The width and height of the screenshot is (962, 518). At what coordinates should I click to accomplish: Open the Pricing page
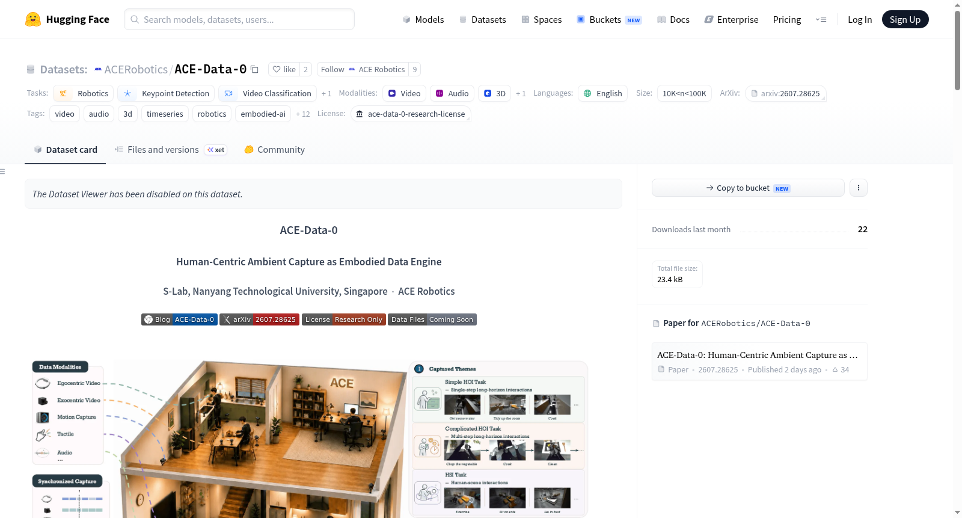coord(787,19)
